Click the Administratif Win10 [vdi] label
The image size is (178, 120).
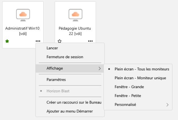click(23, 31)
